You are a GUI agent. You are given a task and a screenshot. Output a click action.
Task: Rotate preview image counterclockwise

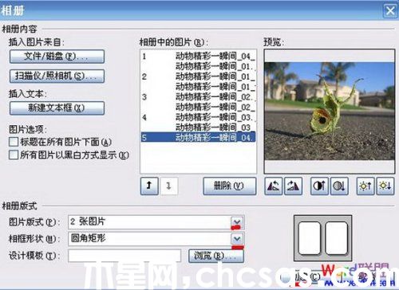[x=274, y=186]
